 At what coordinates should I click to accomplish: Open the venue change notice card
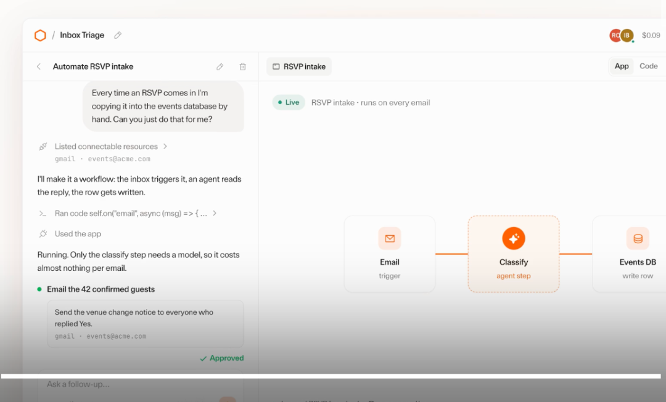(146, 324)
